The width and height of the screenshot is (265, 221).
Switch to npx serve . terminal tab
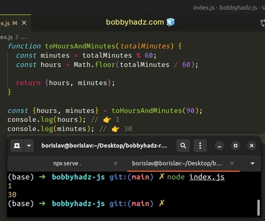coord(67,163)
